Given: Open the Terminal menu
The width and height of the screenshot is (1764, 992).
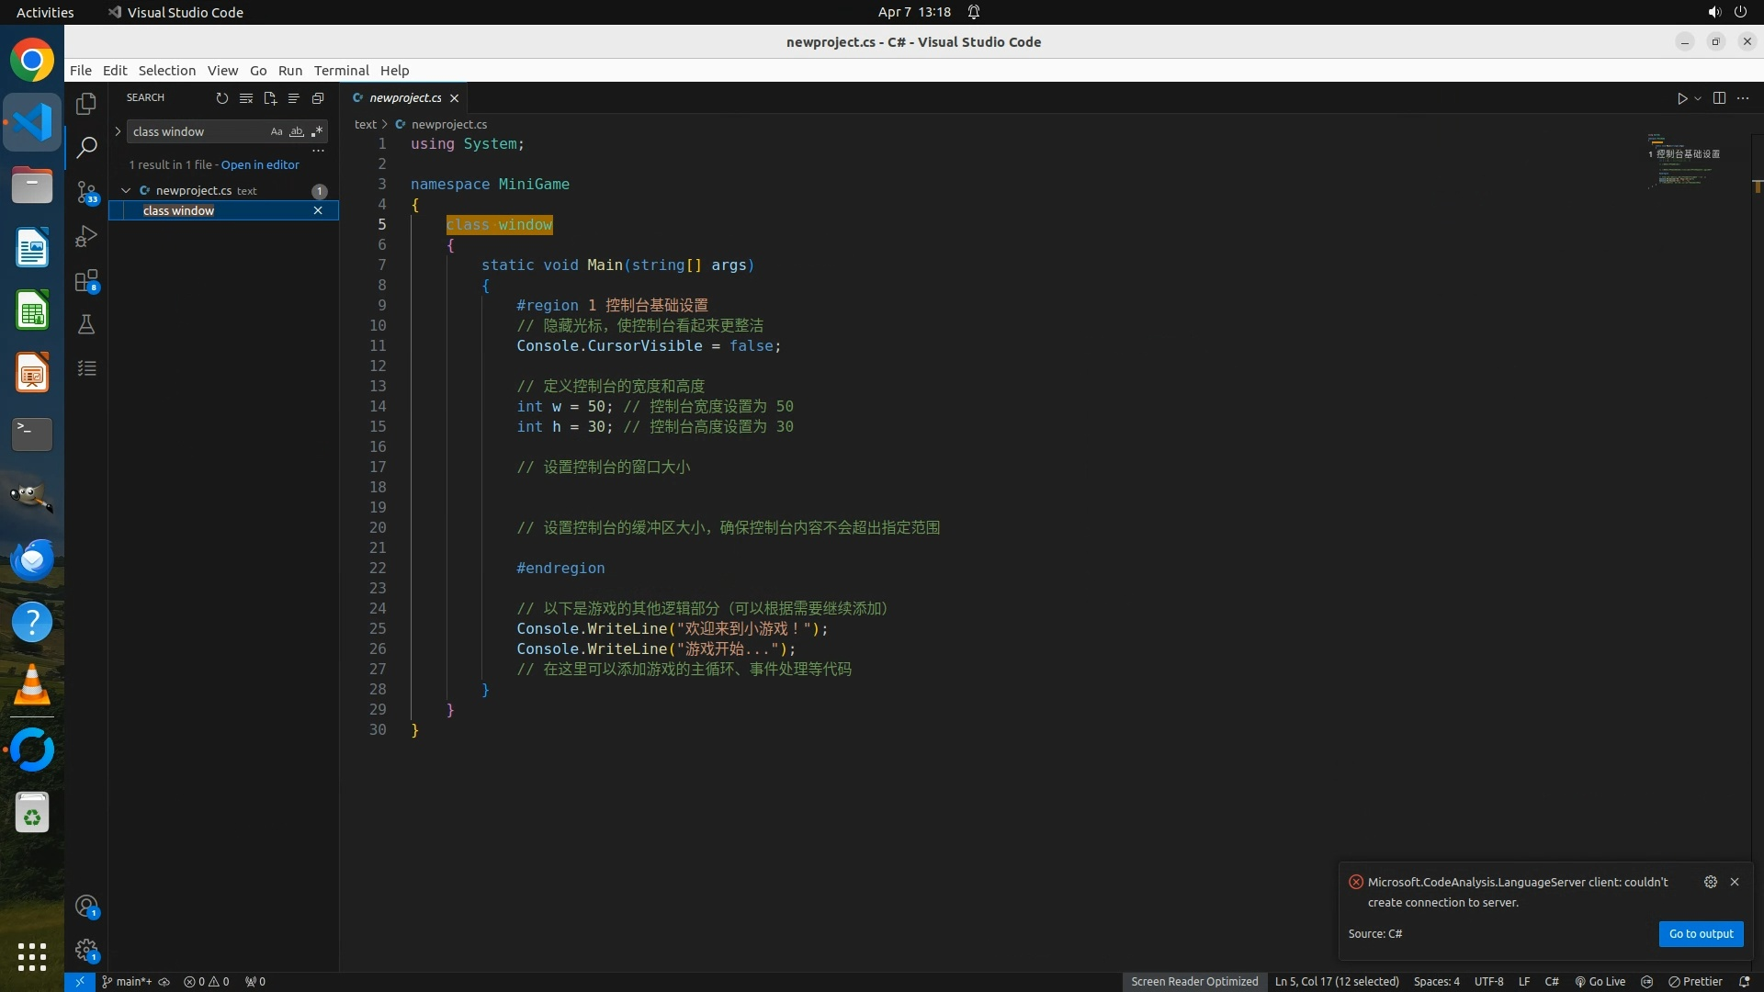Looking at the screenshot, I should tap(341, 71).
